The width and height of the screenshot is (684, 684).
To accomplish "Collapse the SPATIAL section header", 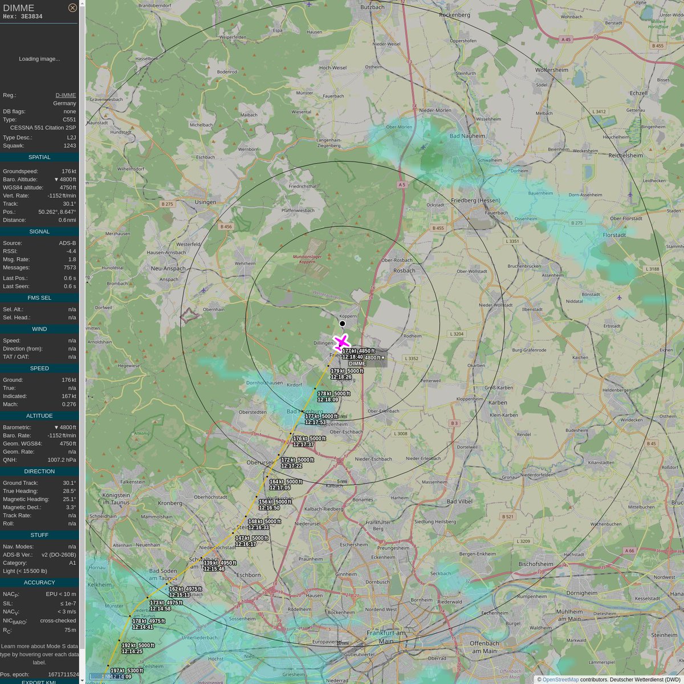I will (x=39, y=157).
